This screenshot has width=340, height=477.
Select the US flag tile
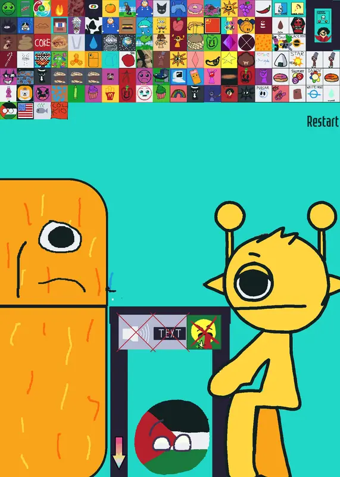[26, 111]
